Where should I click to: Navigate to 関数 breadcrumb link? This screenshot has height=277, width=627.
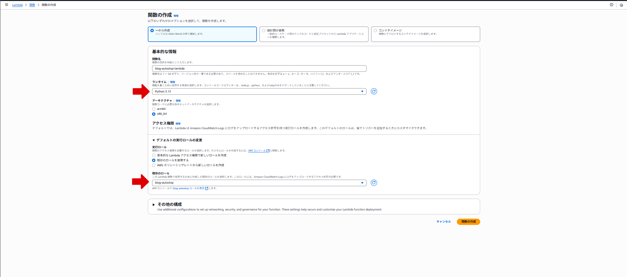pos(32,5)
